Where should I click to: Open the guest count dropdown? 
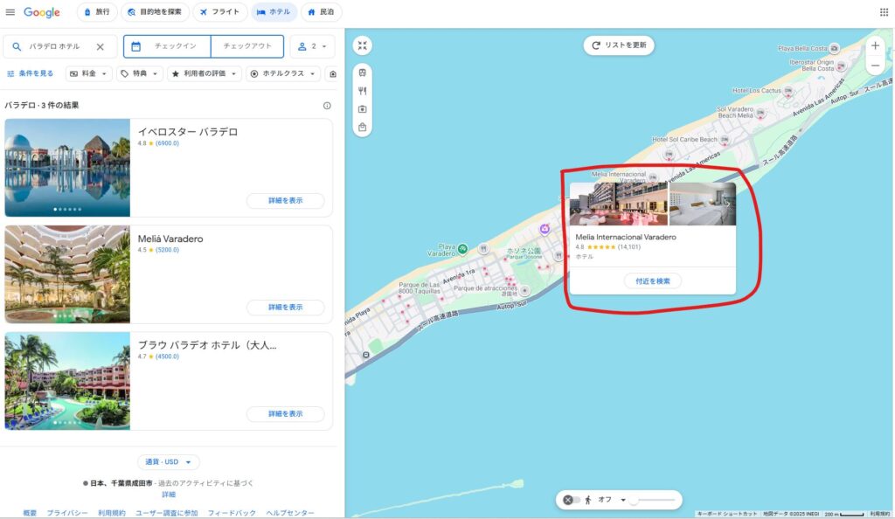(x=312, y=46)
